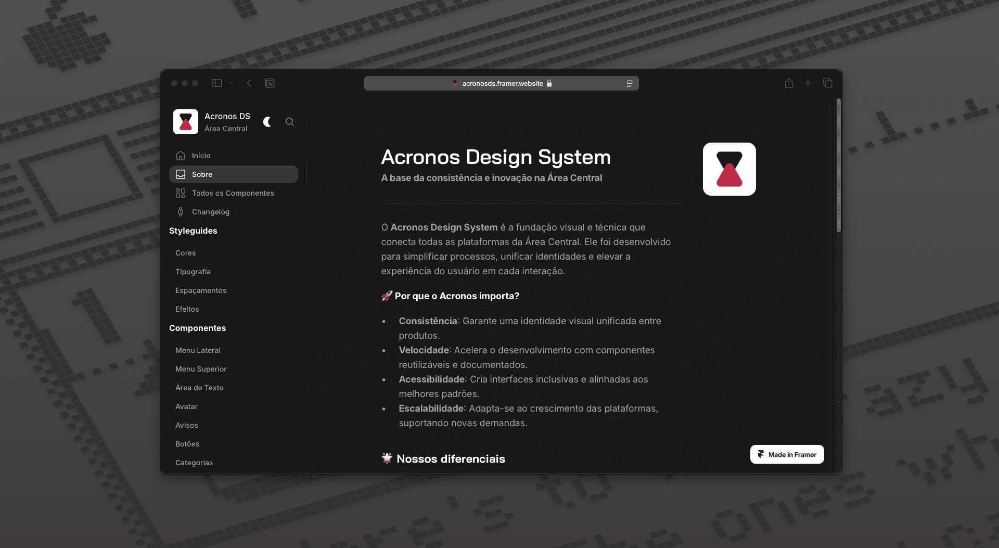Open the Área de Texto component
Image resolution: width=999 pixels, height=548 pixels.
[199, 388]
